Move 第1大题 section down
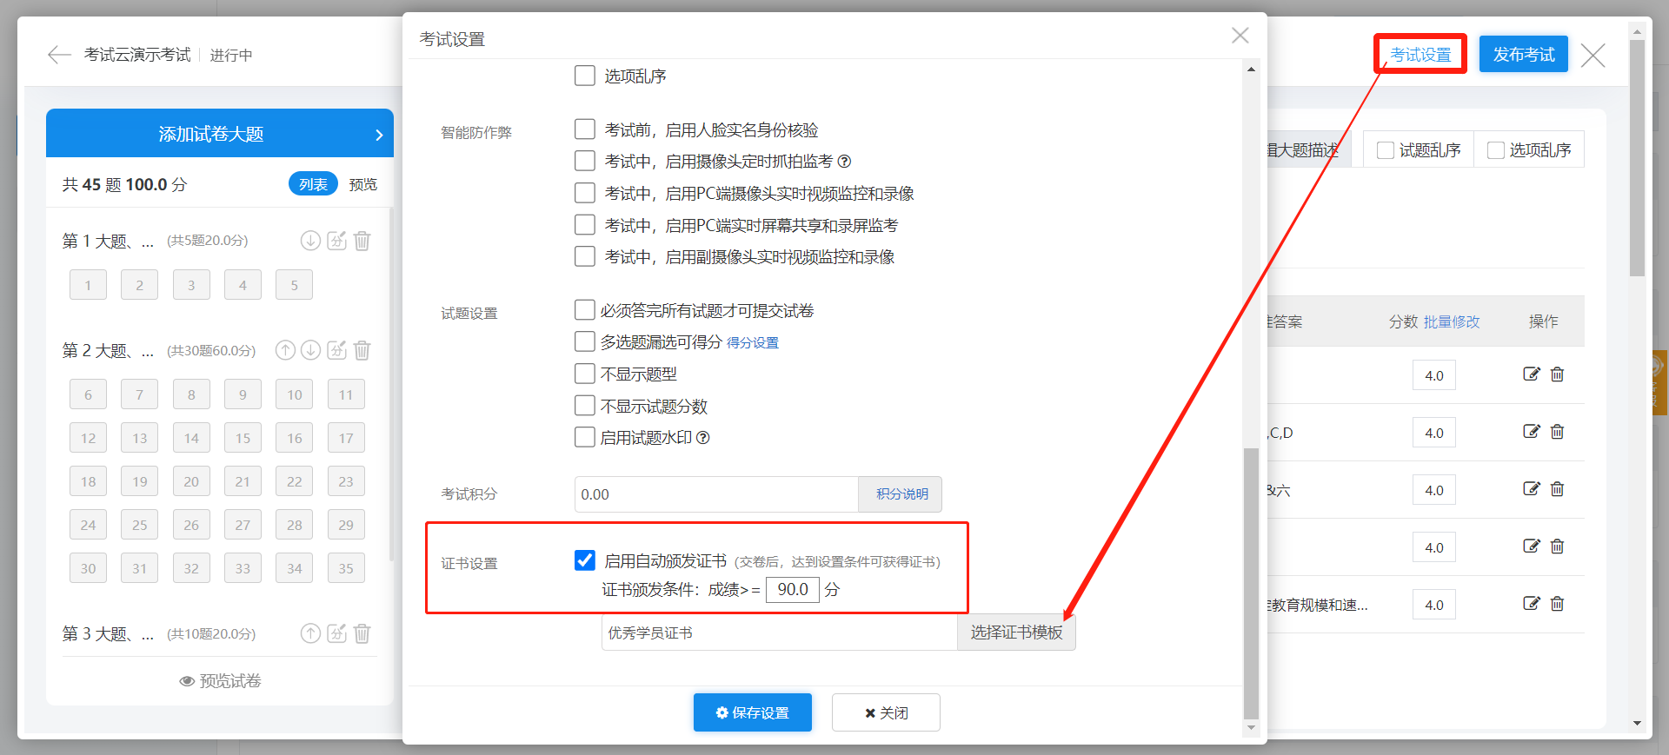1669x755 pixels. tap(310, 241)
